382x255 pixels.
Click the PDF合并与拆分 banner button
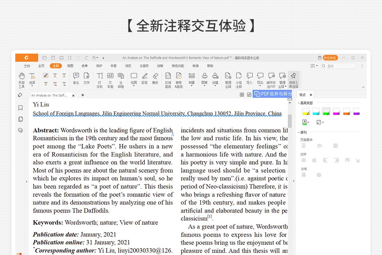point(272,94)
